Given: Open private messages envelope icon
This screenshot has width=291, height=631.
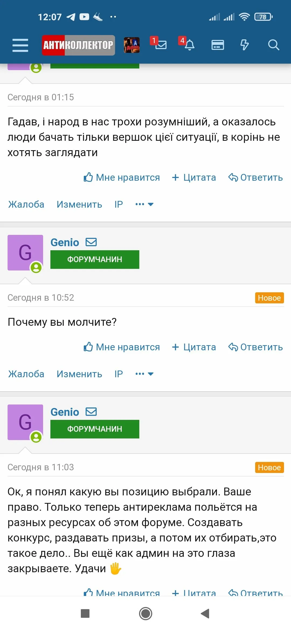Looking at the screenshot, I should point(161,45).
